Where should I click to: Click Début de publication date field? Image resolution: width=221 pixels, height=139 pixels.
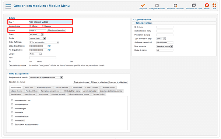38,46
